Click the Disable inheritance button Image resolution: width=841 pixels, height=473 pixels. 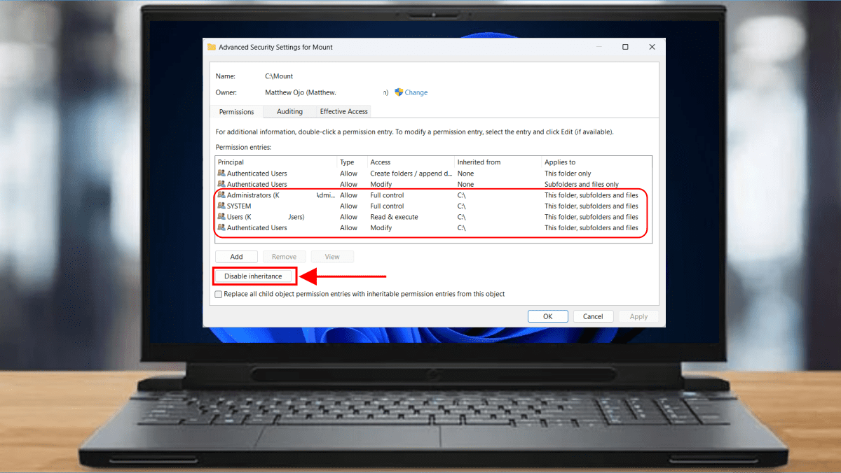254,276
